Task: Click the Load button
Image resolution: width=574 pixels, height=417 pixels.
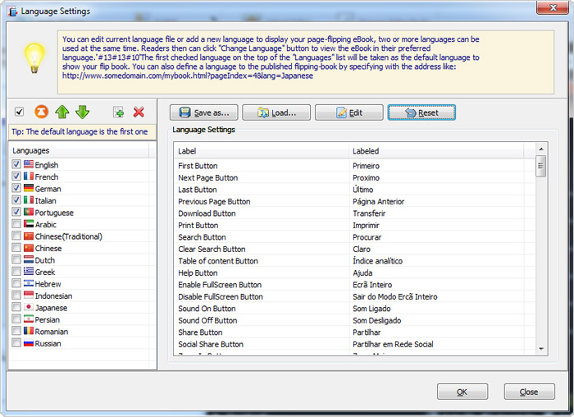Action: pyautogui.click(x=275, y=112)
